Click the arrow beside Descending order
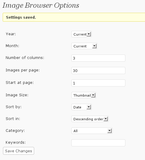This screenshot has width=145, height=160. 105,119
